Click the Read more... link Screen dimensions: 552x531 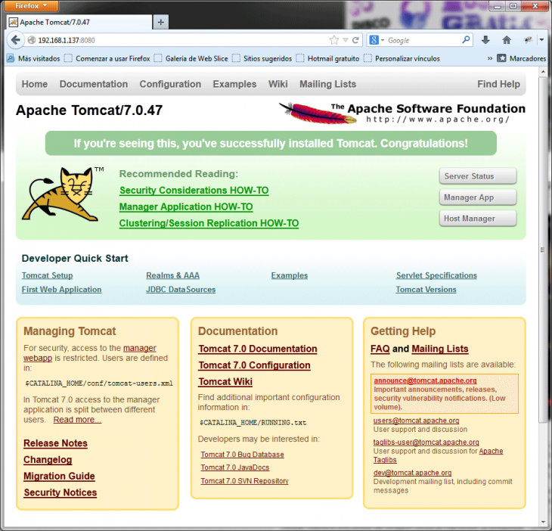pos(77,420)
